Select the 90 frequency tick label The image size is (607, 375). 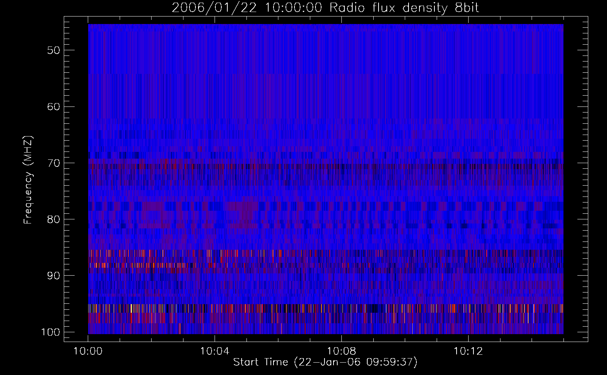[54, 276]
